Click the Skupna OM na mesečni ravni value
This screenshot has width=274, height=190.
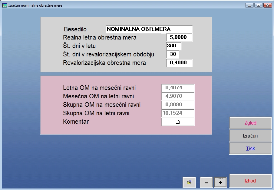pyautogui.click(x=178, y=105)
